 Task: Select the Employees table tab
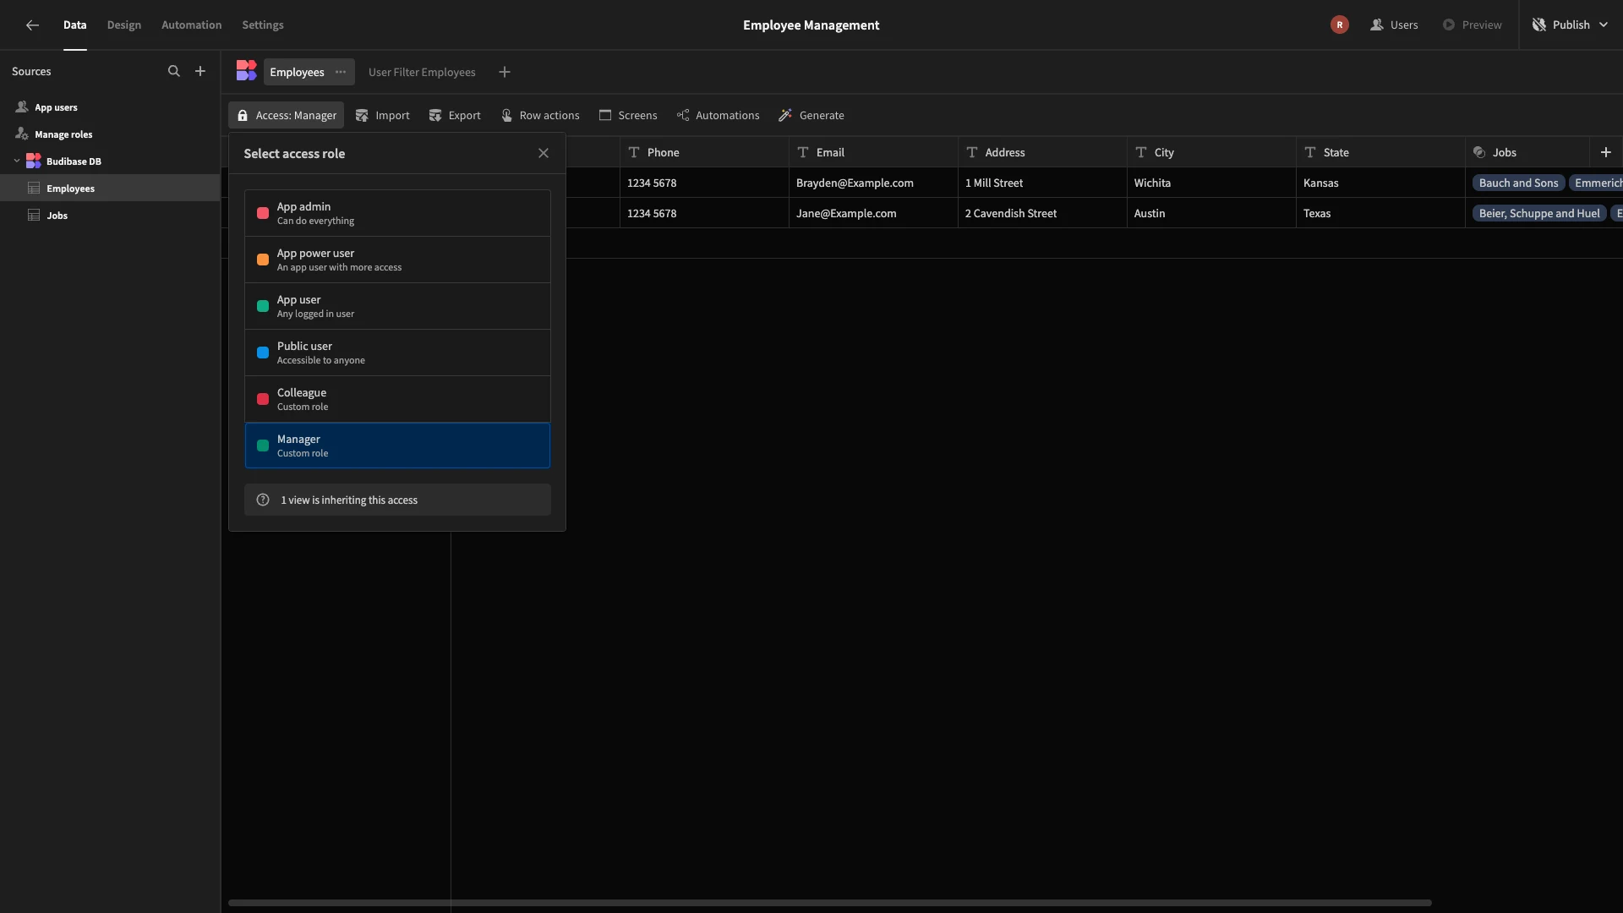(297, 72)
